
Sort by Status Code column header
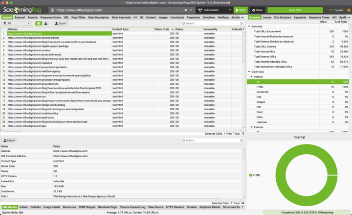point(163,29)
